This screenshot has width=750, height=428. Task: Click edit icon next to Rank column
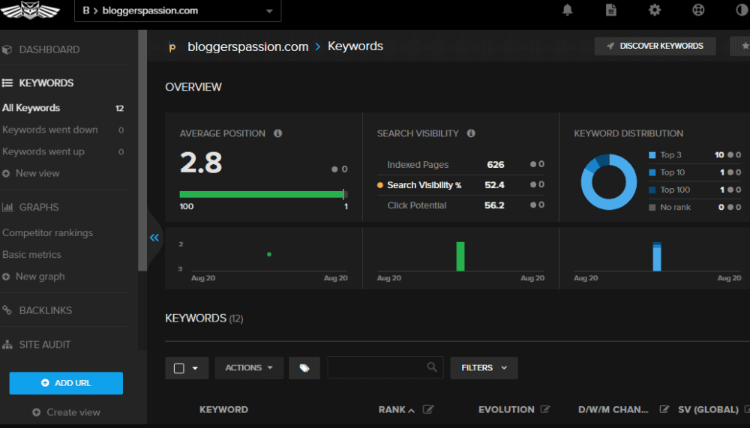(428, 409)
